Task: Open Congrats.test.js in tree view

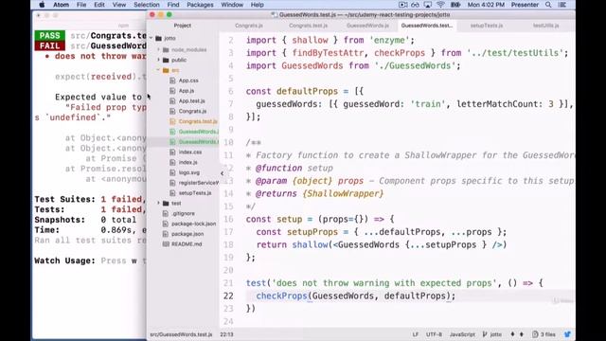Action: coord(198,121)
